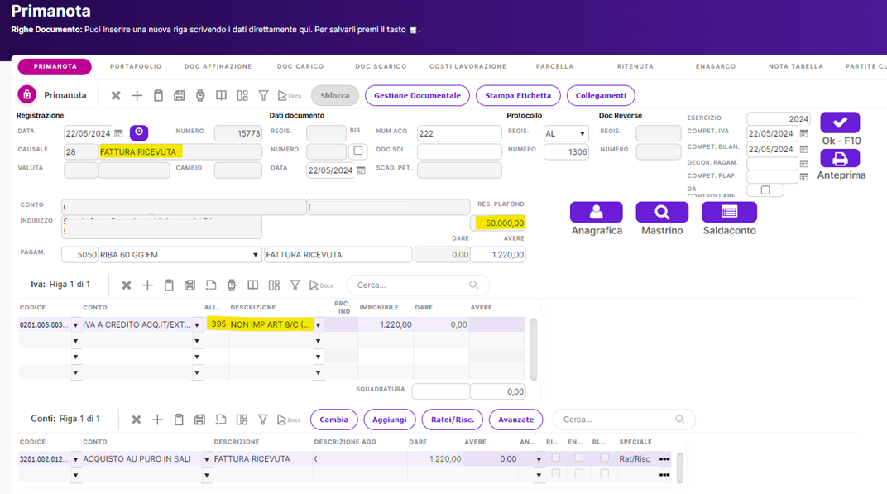
Task: Delete Iva row with X icon
Action: pyautogui.click(x=127, y=285)
